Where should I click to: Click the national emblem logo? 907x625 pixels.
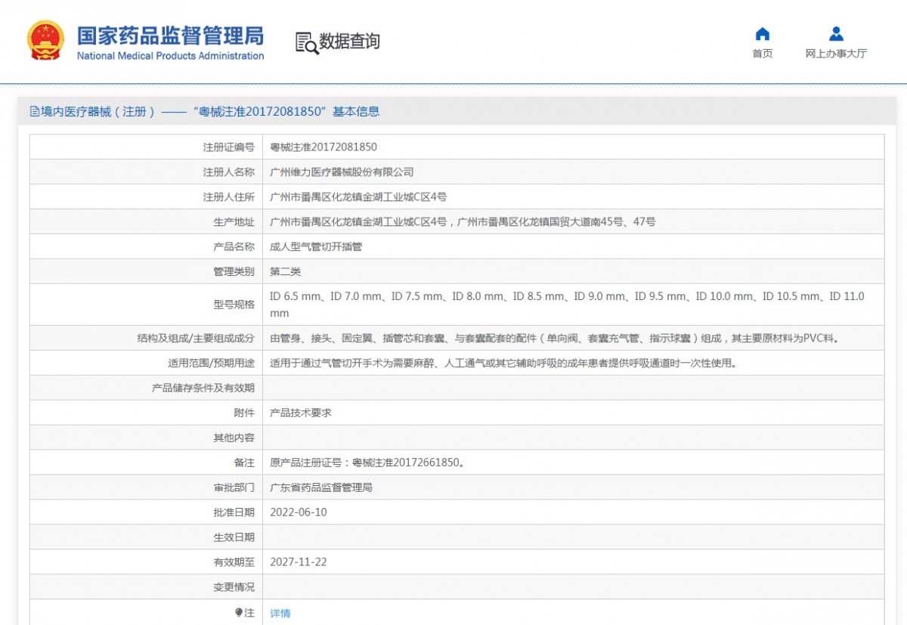[45, 40]
